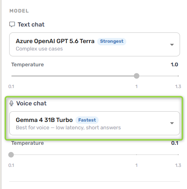Expand the Azure OpenAI GPT 5.6 Terra selector
The height and width of the screenshot is (189, 187).
tap(95, 45)
